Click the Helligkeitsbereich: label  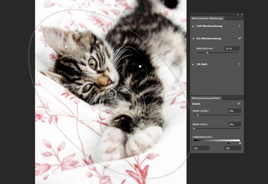203,137
